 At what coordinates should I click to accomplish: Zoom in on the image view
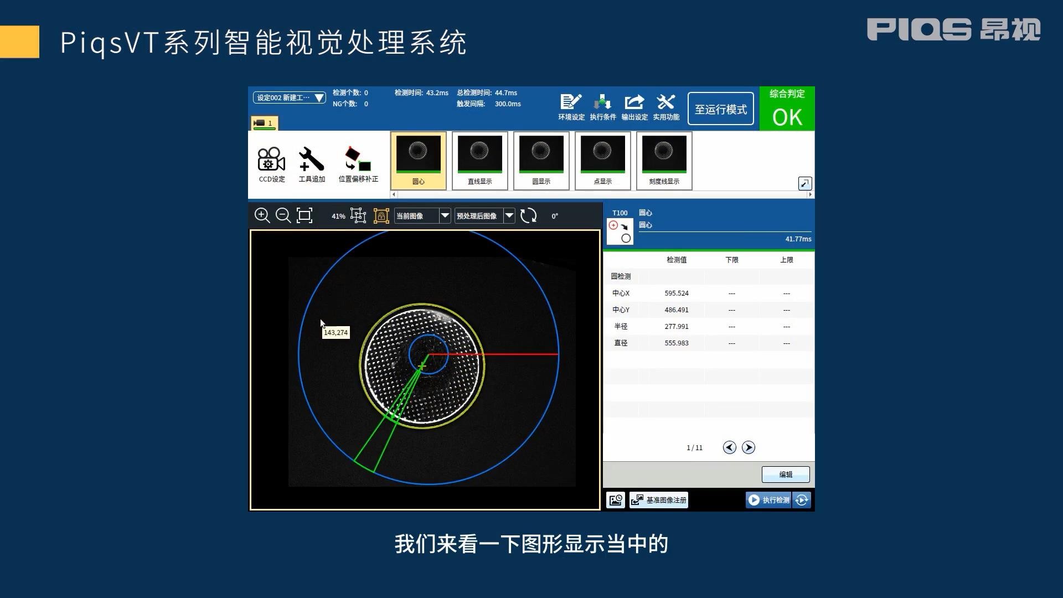(x=262, y=215)
